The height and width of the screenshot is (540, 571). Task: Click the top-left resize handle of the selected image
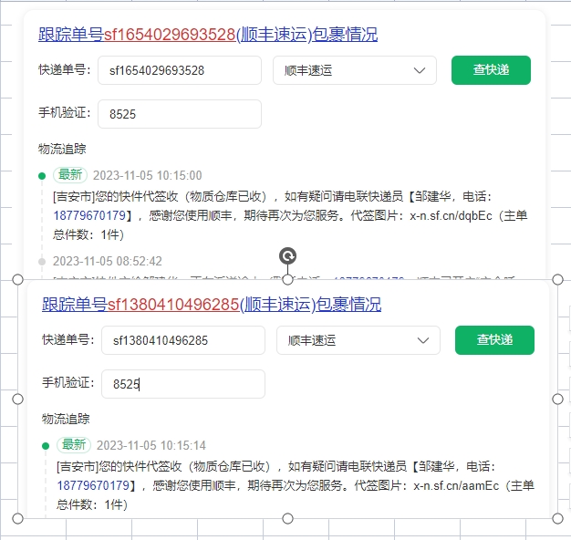[17, 280]
